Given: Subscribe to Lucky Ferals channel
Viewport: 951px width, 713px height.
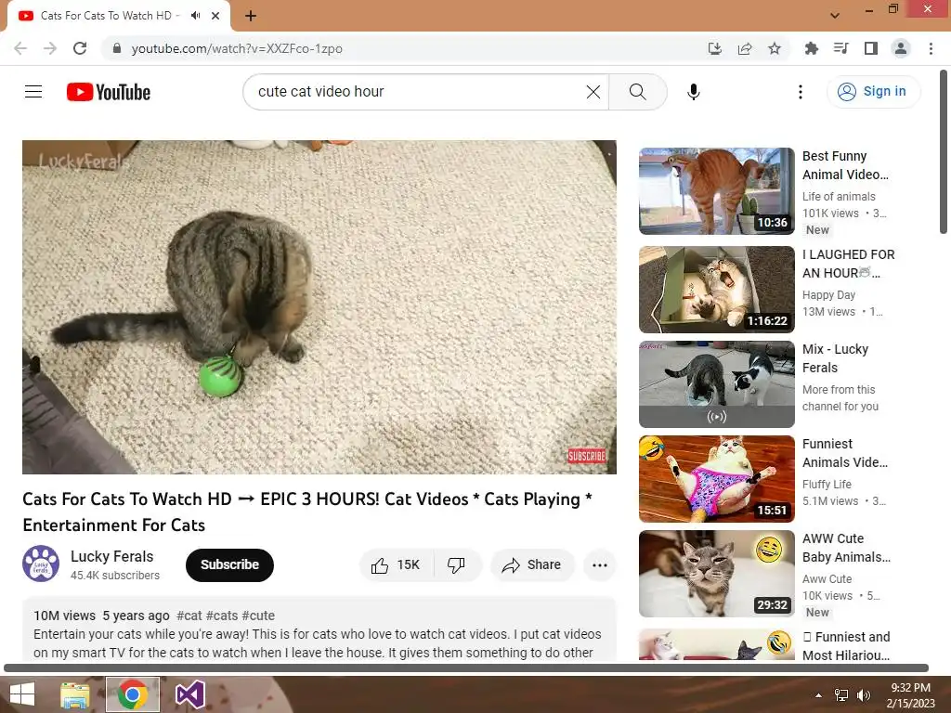Looking at the screenshot, I should point(229,565).
